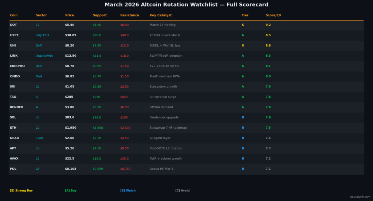Click the L1/AI sector for NEAR
Image resolution: width=373 pixels, height=201 pixels.
39,138
